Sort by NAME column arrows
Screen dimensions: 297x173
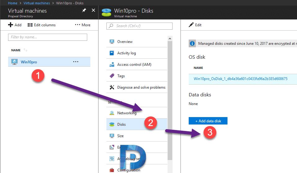(25, 50)
